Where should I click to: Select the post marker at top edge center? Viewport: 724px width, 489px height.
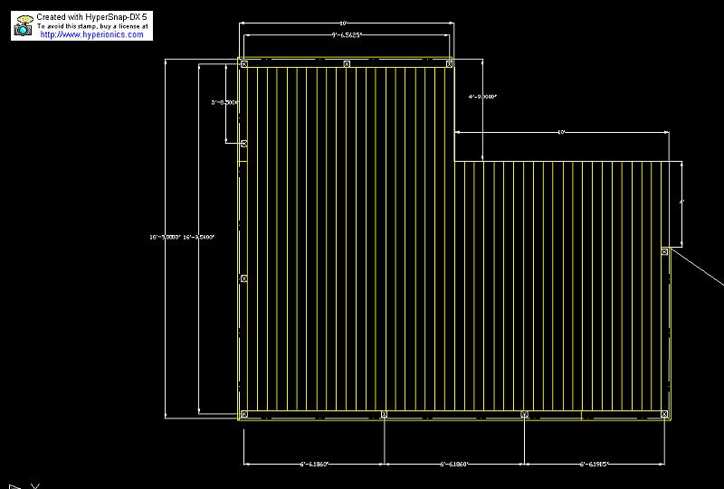347,64
